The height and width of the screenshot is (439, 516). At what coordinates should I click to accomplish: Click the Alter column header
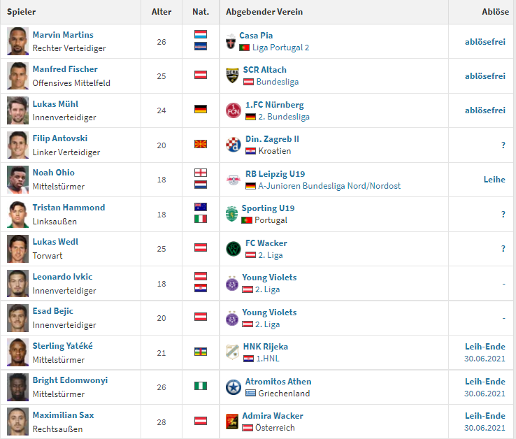[162, 12]
